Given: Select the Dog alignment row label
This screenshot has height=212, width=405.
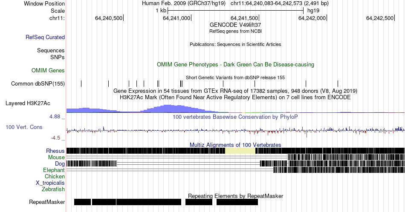Looking at the screenshot, I should [60, 163].
